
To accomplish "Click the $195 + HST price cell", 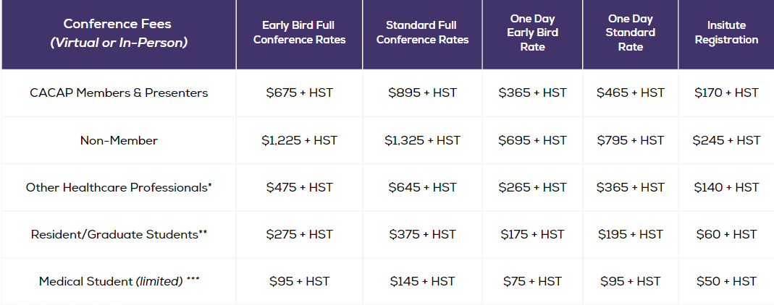I will [630, 234].
